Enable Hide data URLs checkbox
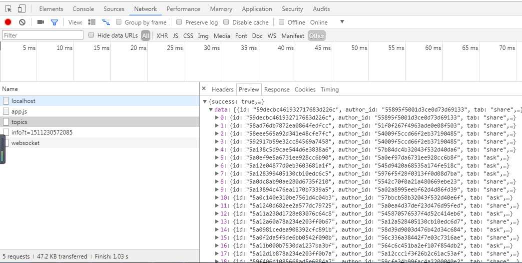Image resolution: width=522 pixels, height=263 pixels. [x=91, y=35]
